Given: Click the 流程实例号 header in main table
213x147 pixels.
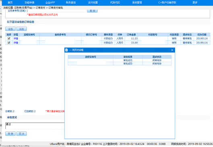Looking at the screenshot, I should tap(29, 35).
